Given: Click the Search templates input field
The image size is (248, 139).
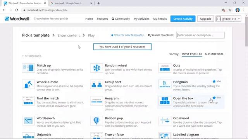Looking at the screenshot, I should pos(200,35).
